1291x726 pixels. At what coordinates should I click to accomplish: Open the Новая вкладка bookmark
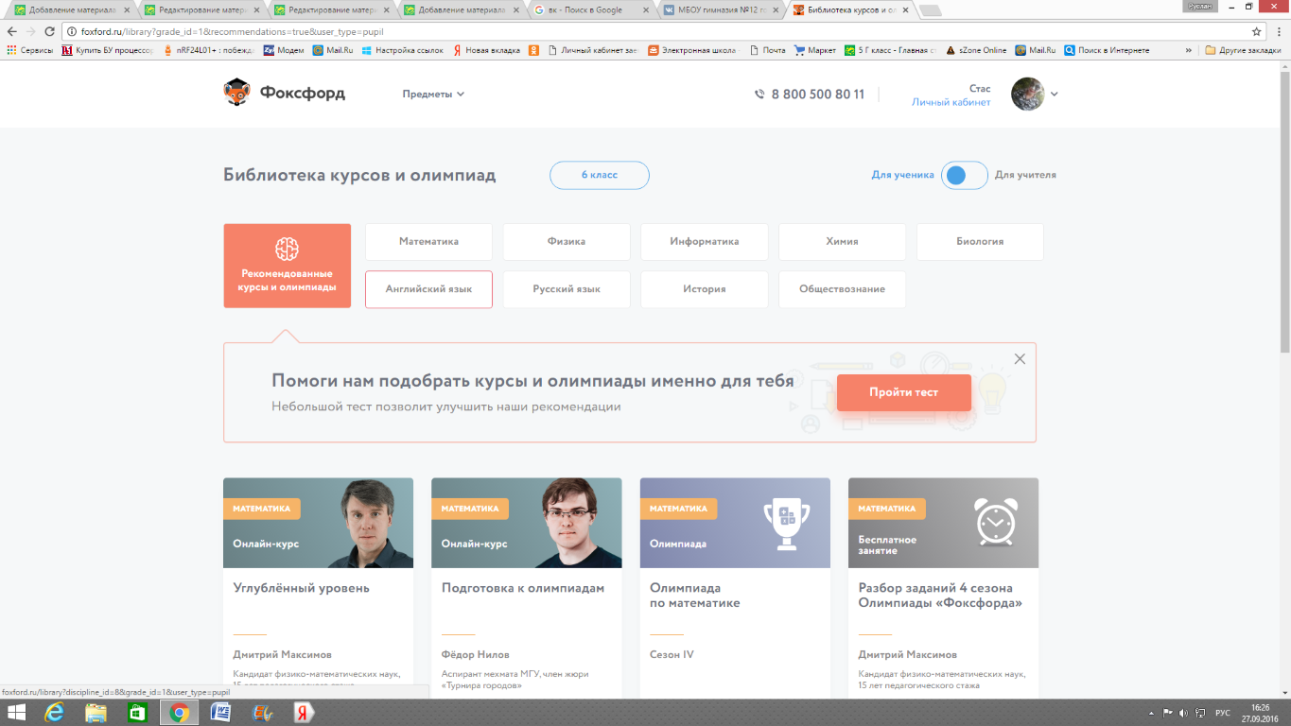(486, 50)
